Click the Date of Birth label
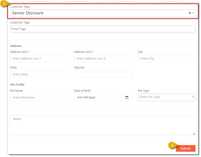 [x=82, y=91]
